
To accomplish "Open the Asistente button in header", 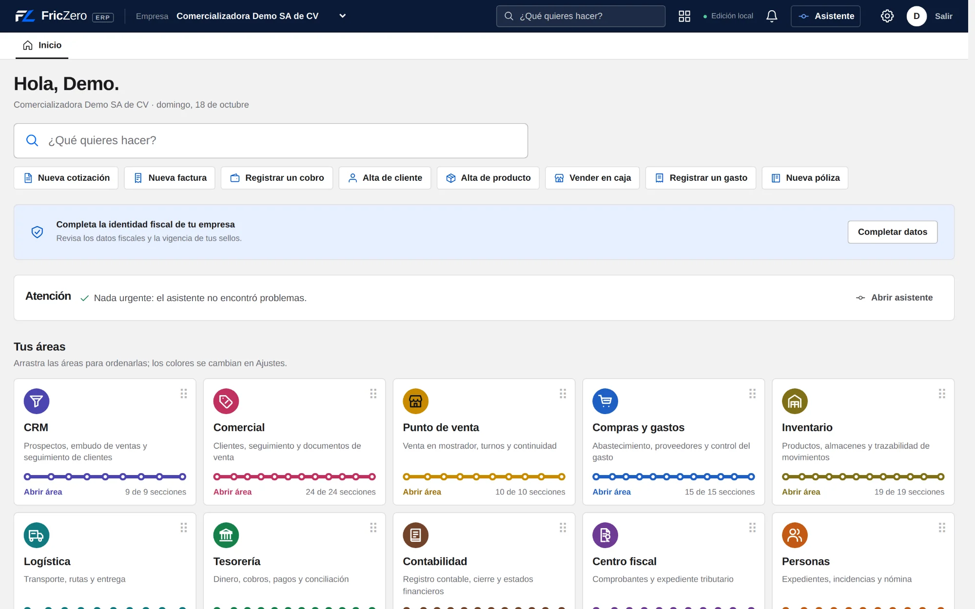I will (x=825, y=16).
